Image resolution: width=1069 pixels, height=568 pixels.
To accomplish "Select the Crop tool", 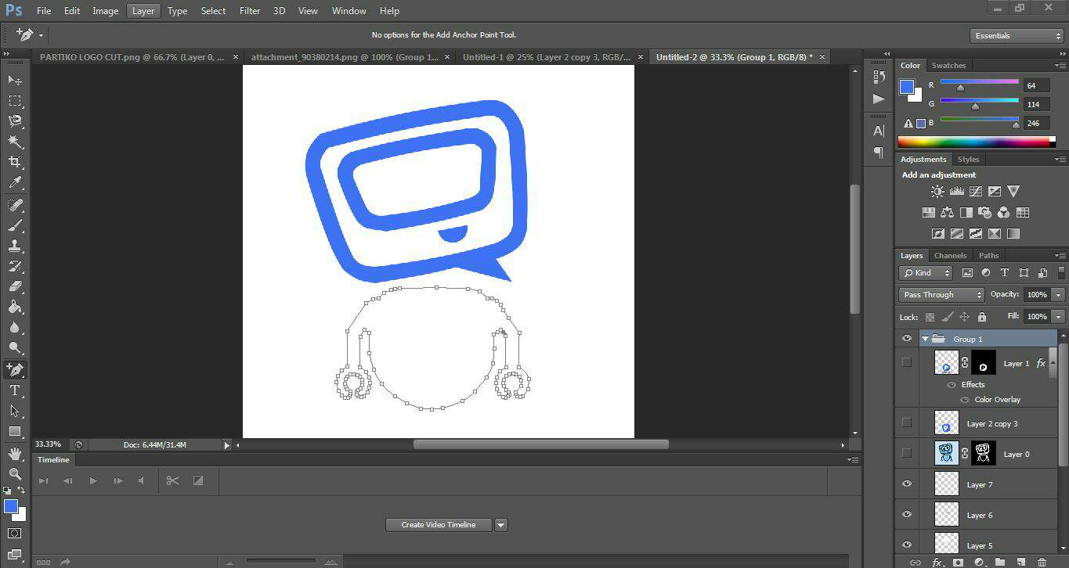I will point(15,162).
